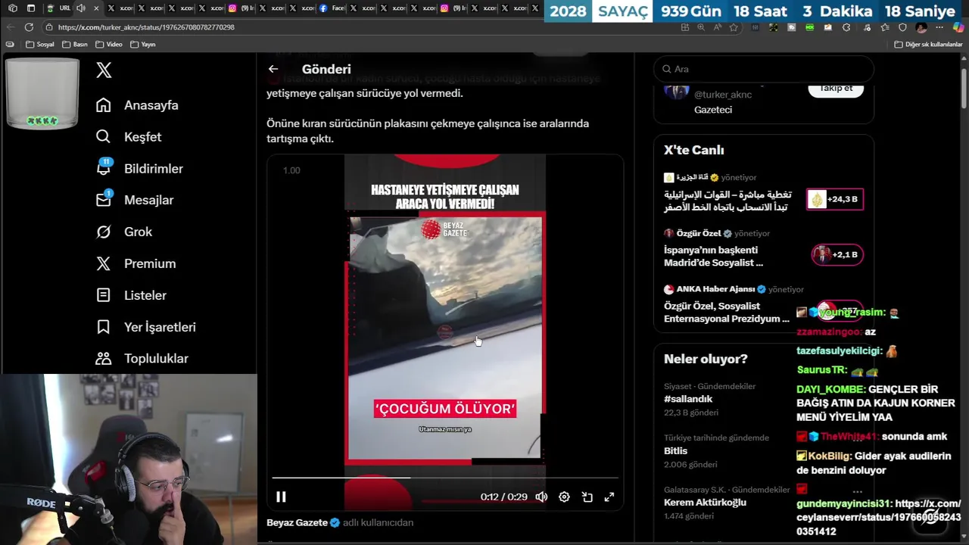The width and height of the screenshot is (969, 545).
Task: Click the X logo in the sidebar
Action: tap(104, 70)
